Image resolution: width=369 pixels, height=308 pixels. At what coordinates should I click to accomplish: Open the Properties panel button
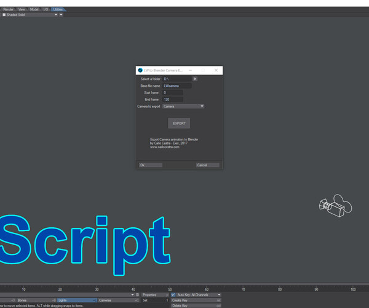point(155,295)
